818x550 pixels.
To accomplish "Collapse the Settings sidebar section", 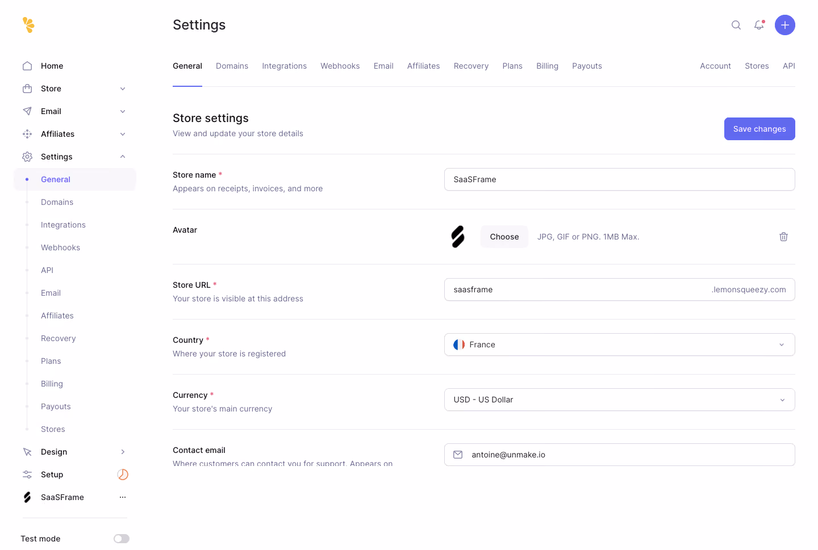I will [x=123, y=157].
